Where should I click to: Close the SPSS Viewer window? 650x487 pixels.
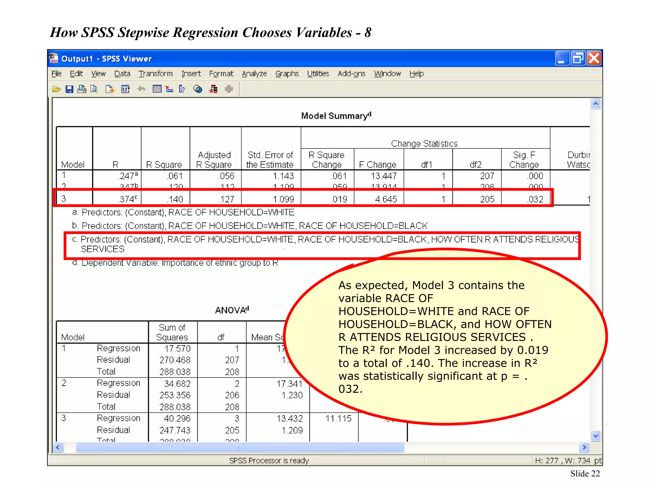click(594, 58)
